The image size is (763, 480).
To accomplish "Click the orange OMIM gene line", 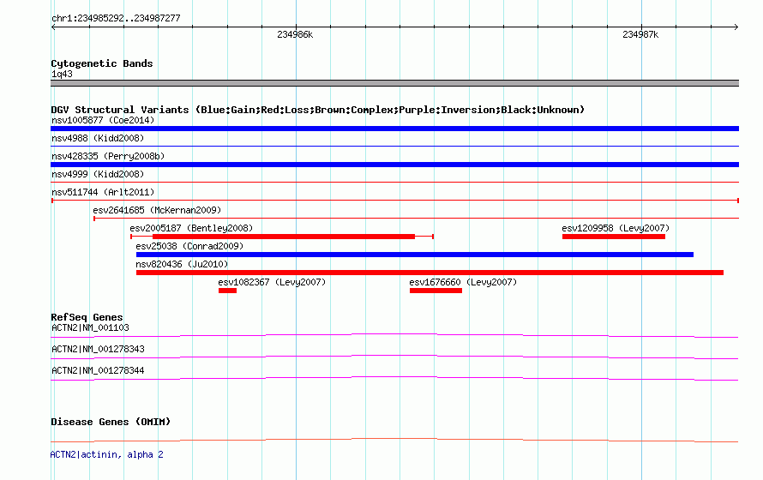I will coord(394,440).
